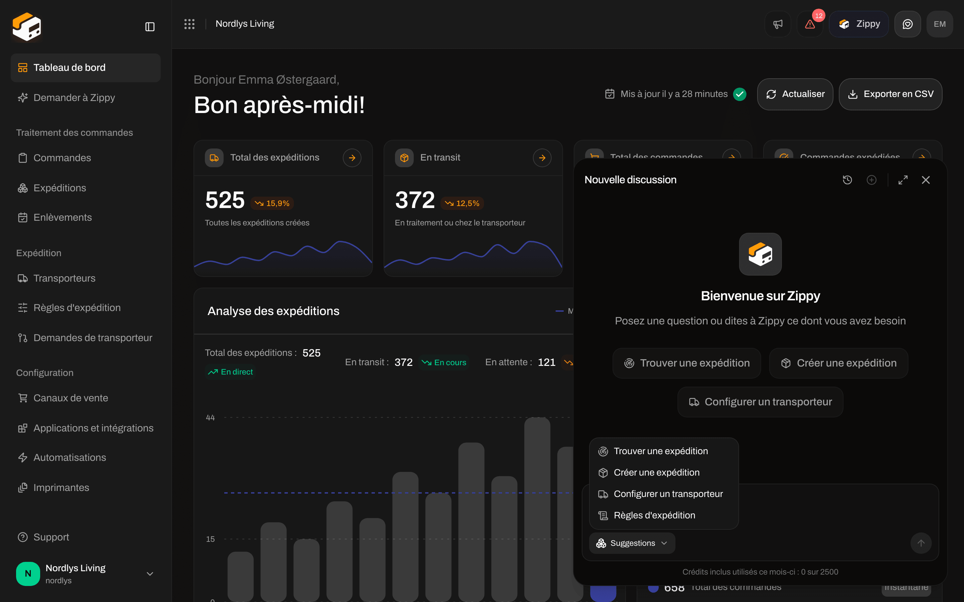Image resolution: width=964 pixels, height=602 pixels.
Task: Select Règles d'expédition suggestion
Action: tap(664, 515)
